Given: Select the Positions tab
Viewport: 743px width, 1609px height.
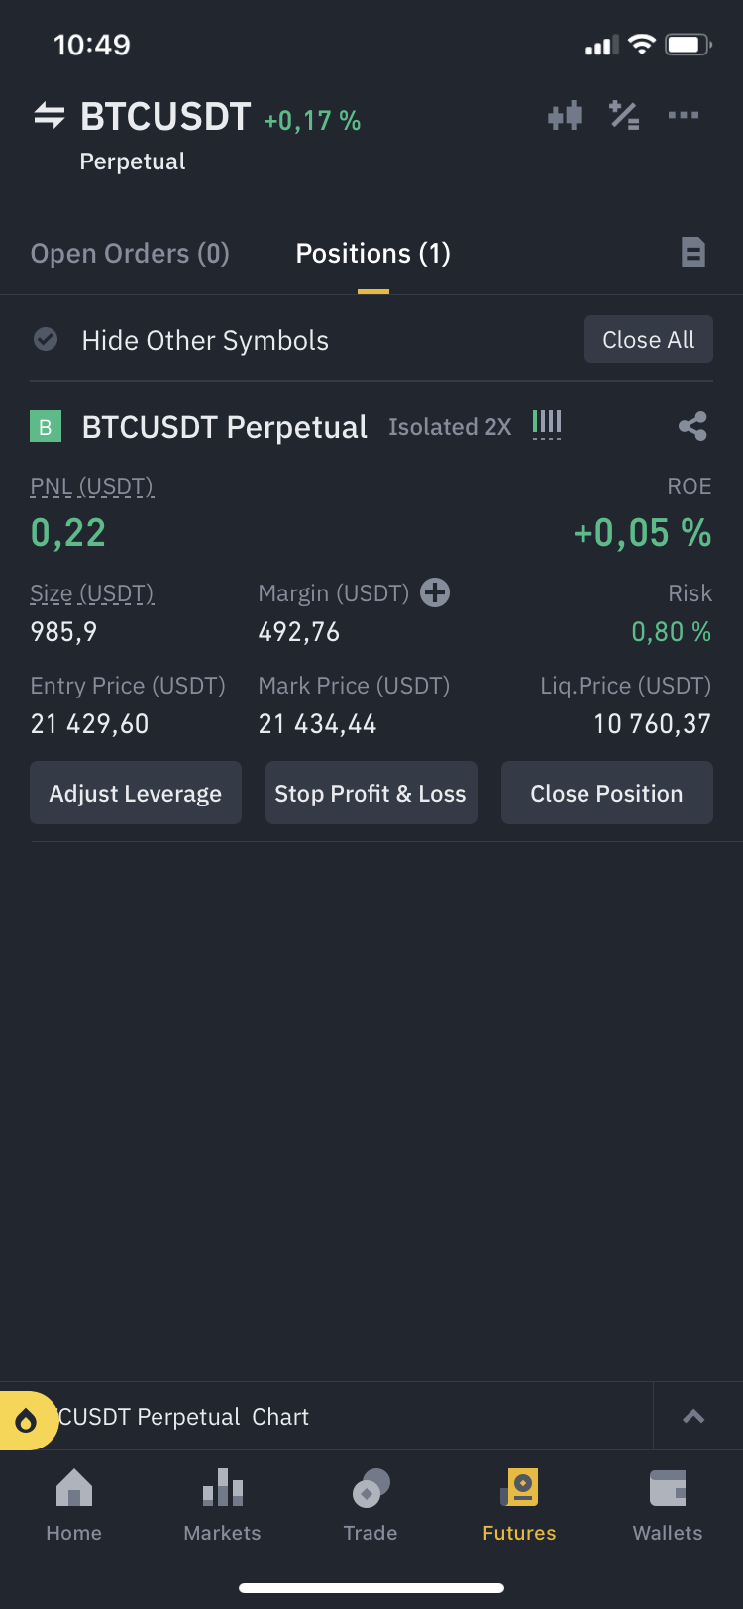Looking at the screenshot, I should (373, 254).
